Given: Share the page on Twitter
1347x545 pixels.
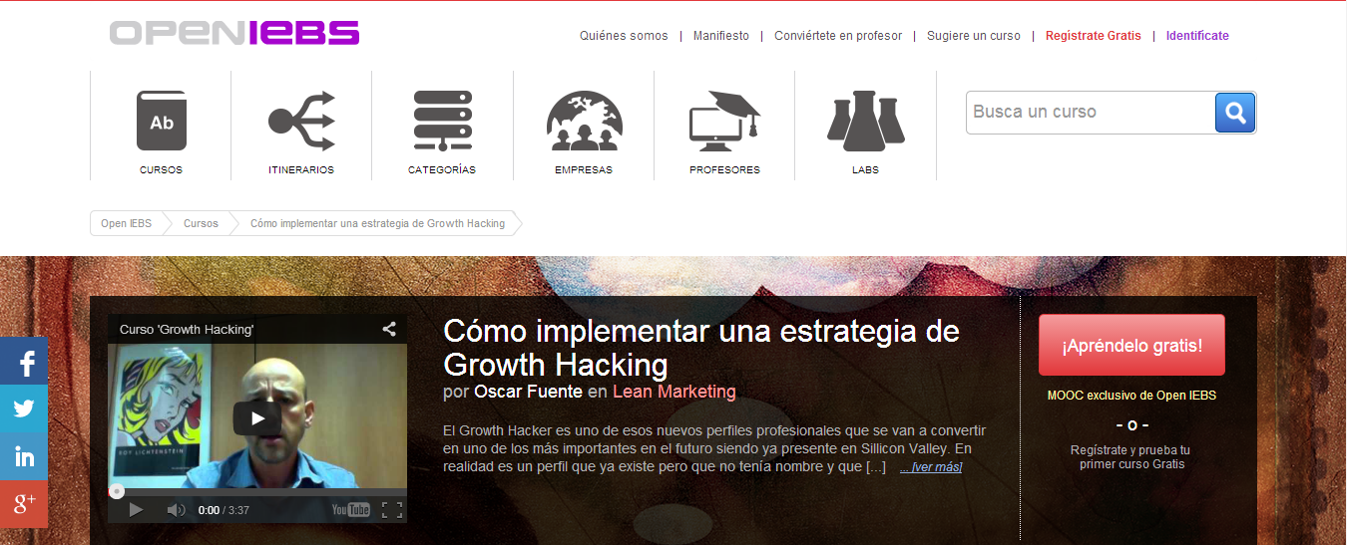Looking at the screenshot, I should tap(24, 409).
